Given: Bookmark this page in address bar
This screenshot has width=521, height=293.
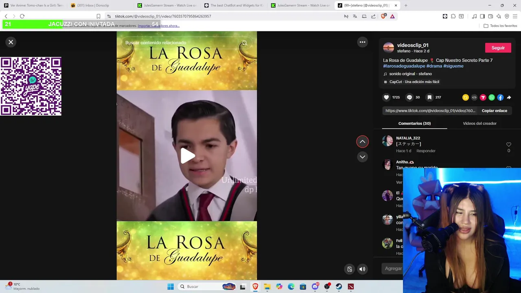Looking at the screenshot, I should pyautogui.click(x=99, y=16).
